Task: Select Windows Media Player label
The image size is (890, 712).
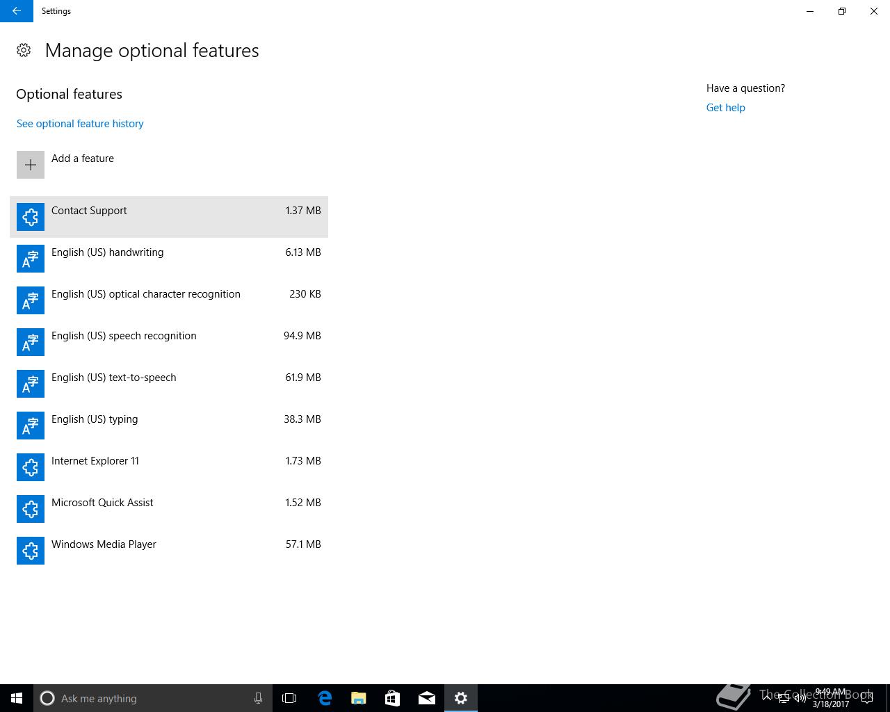Action: [x=104, y=544]
